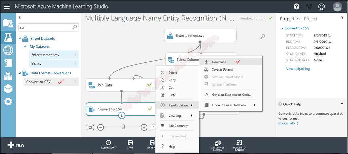Screen dimensions: 348x154
Task: Select the Entertainment.csv module on canvas
Action: 200,35
